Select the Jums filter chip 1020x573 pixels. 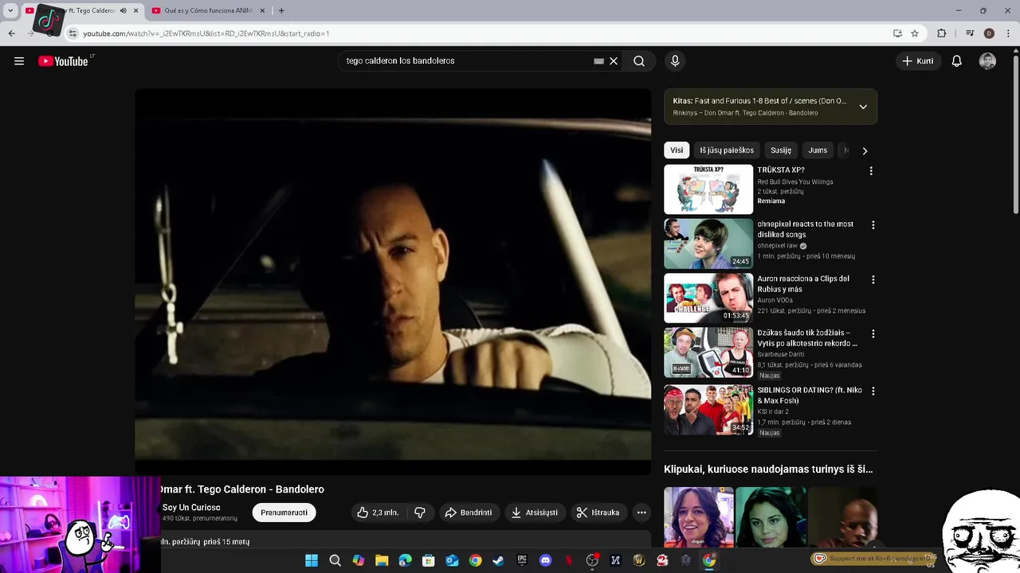point(818,150)
